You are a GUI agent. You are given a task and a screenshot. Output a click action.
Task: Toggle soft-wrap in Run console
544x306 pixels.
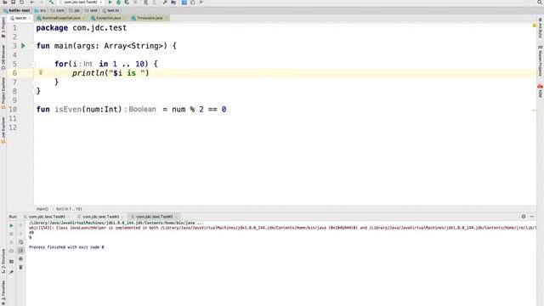(x=20, y=242)
